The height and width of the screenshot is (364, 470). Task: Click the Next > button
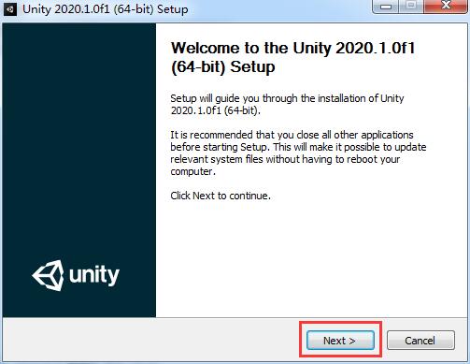[x=340, y=341]
